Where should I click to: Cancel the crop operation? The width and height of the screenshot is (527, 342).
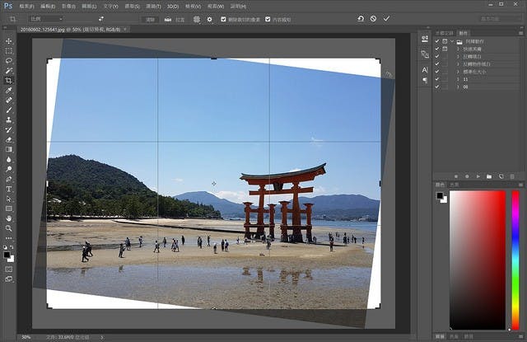373,18
